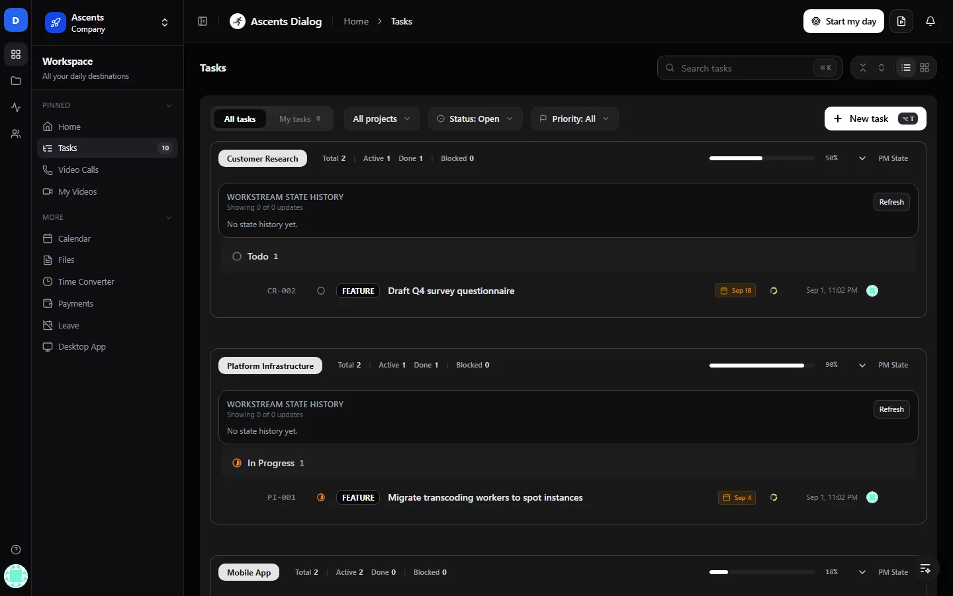Switch to board grid view
The height and width of the screenshot is (596, 953).
point(925,68)
